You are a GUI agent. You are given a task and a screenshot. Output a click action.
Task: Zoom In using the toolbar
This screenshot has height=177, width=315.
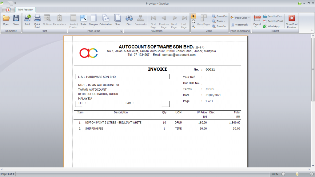pyautogui.click(x=219, y=26)
